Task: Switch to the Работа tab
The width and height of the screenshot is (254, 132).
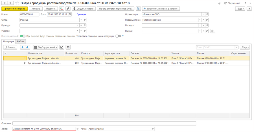Action: pyautogui.click(x=21, y=41)
